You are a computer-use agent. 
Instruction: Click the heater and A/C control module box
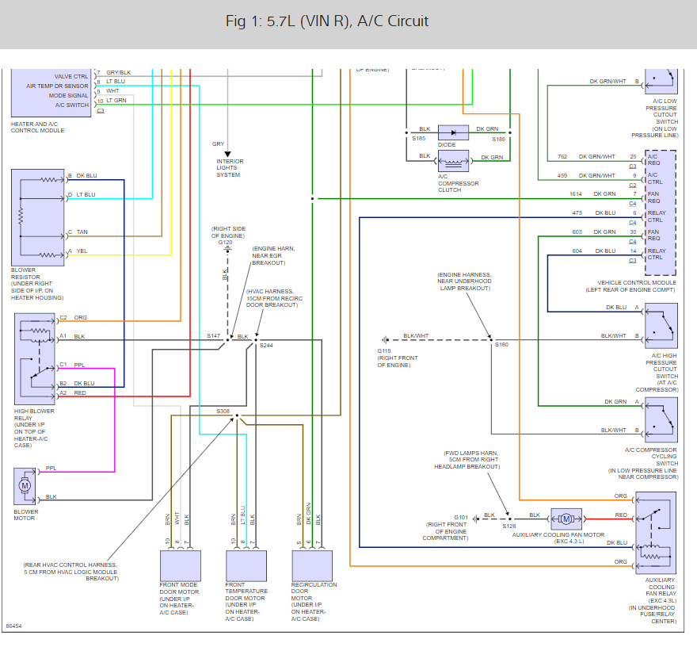(51, 93)
